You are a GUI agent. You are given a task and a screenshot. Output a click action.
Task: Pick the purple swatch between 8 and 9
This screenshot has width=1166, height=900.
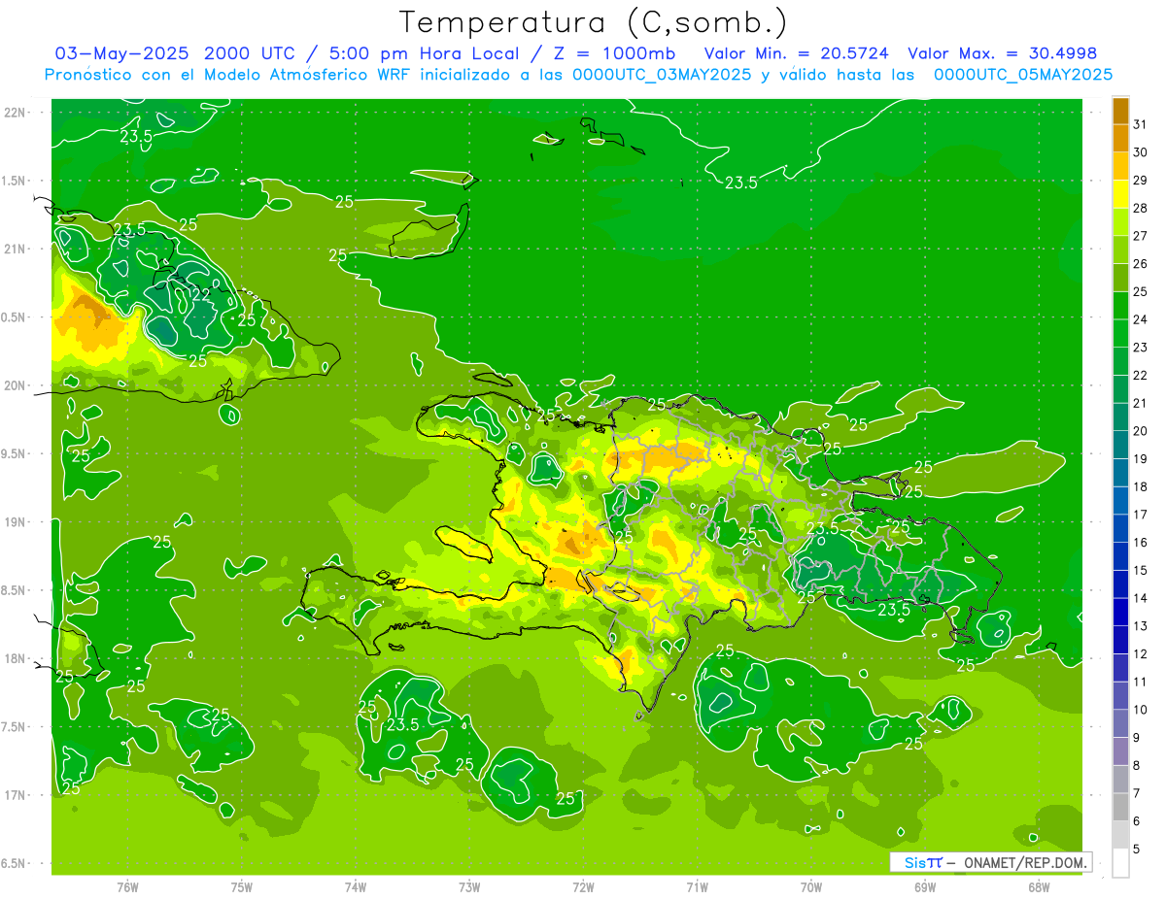[1120, 751]
